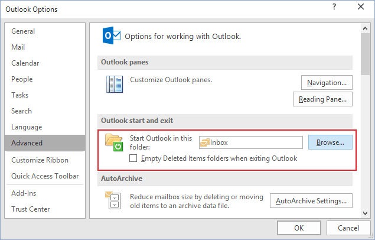This screenshot has height=240, width=375.
Task: Click the Outlook logo icon in the header
Action: pos(111,35)
